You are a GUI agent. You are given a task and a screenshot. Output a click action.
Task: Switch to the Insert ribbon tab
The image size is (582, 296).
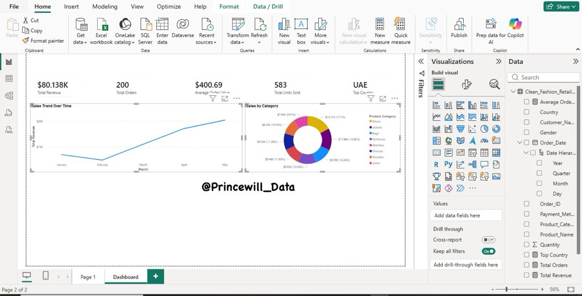point(71,6)
